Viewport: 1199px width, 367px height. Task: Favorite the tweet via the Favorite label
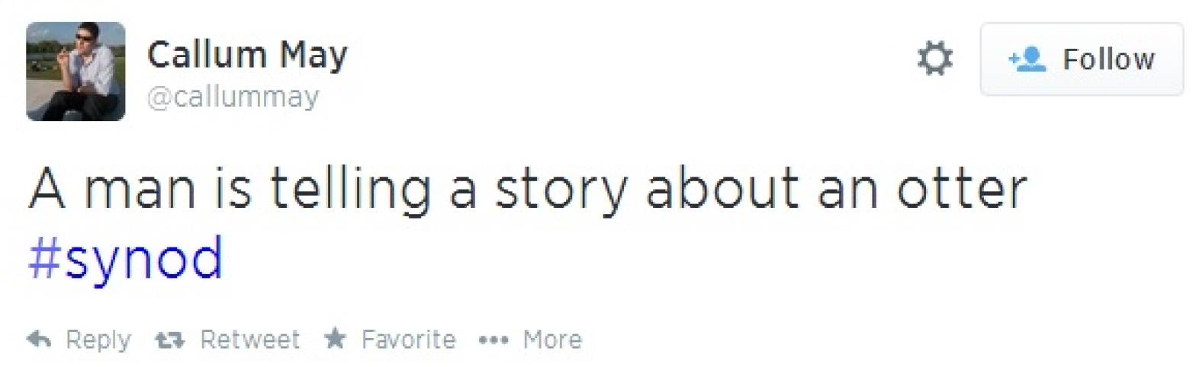(x=408, y=340)
